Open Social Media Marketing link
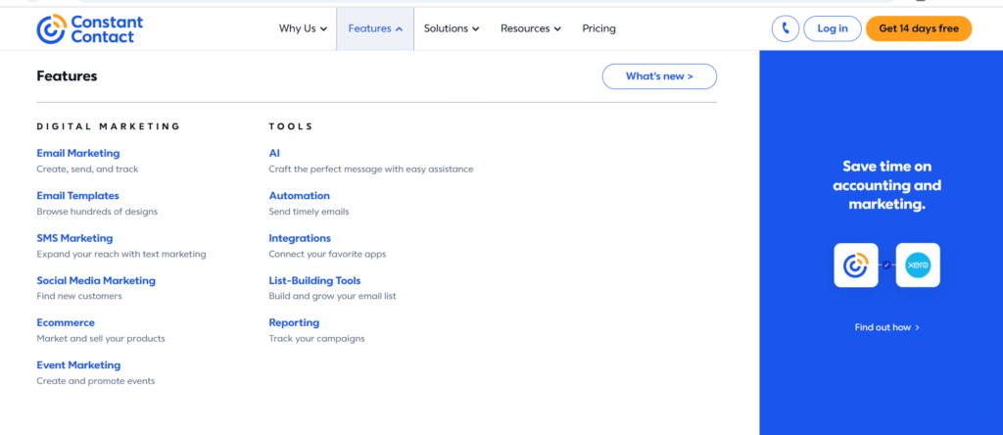The width and height of the screenshot is (1003, 435). point(96,280)
